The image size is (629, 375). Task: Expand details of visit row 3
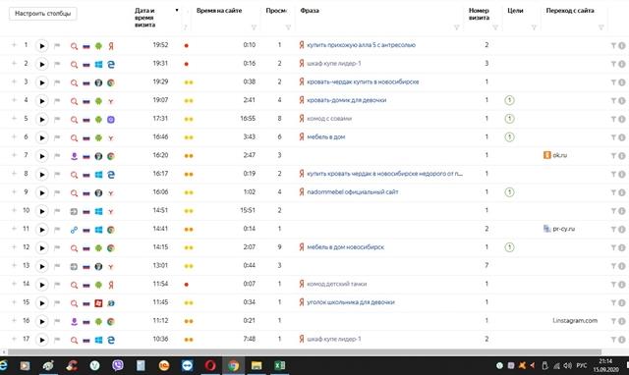pos(14,81)
